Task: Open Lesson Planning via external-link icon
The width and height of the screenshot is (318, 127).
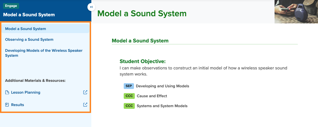Action: tap(85, 92)
